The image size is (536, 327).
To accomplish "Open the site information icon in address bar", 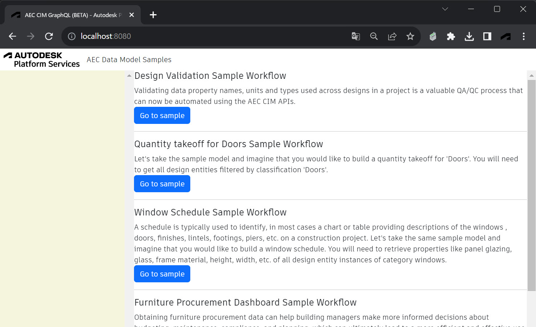I will (71, 36).
